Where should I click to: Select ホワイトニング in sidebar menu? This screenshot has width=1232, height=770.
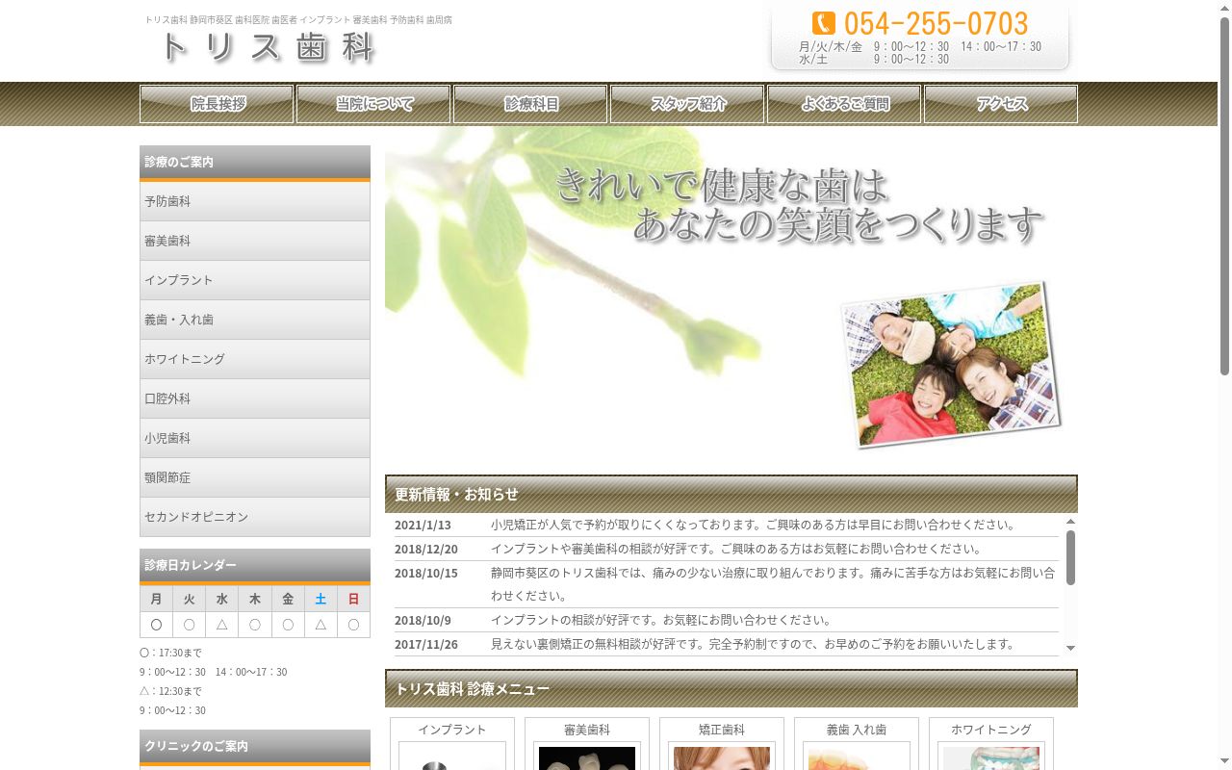pyautogui.click(x=255, y=359)
